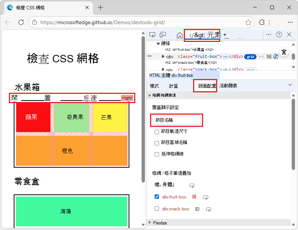Click the page's vertical scrollbar
Viewport: 298px width, 230px height.
click(143, 111)
